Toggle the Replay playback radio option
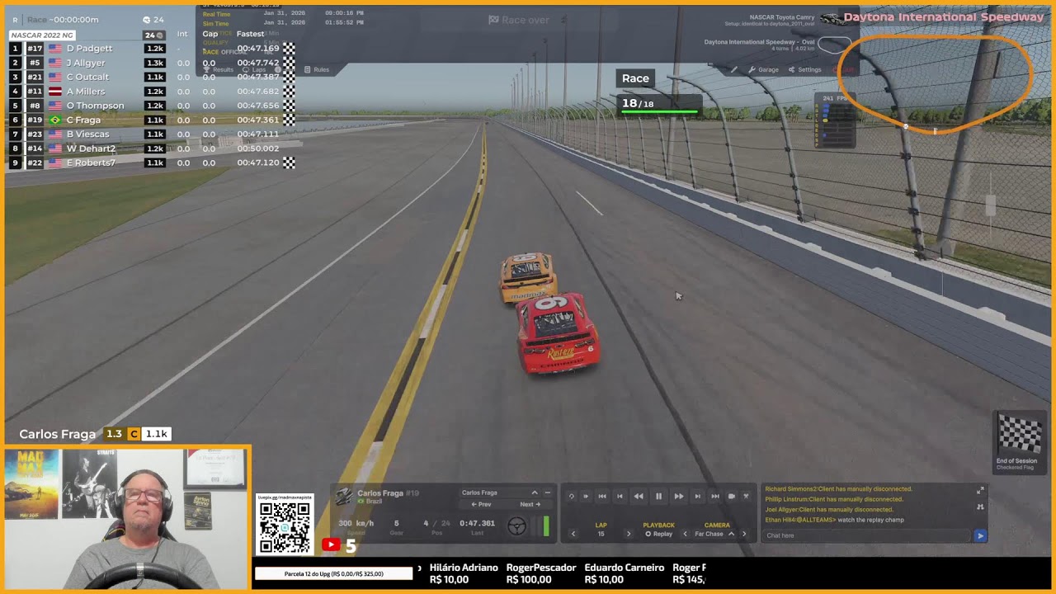Screen dimensions: 1056x594 pos(658,534)
